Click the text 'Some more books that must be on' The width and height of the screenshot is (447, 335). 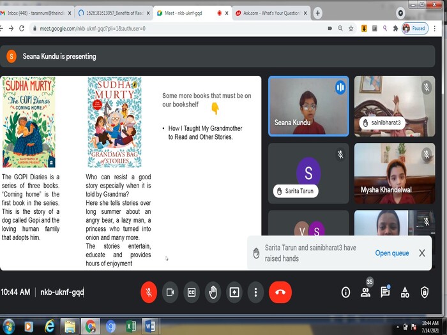pos(207,96)
